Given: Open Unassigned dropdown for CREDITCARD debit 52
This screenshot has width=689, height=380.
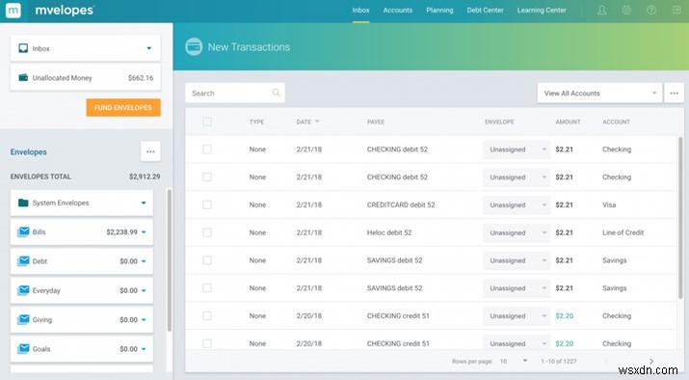Looking at the screenshot, I should click(517, 205).
